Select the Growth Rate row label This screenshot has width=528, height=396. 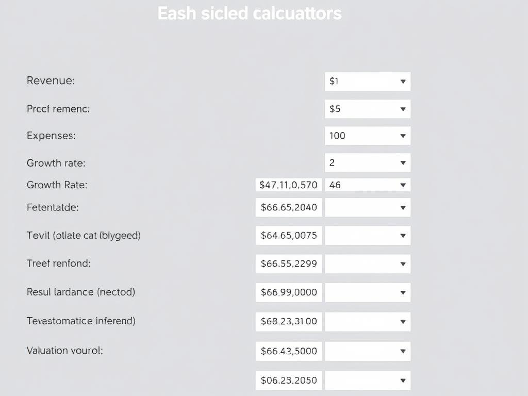(x=56, y=185)
